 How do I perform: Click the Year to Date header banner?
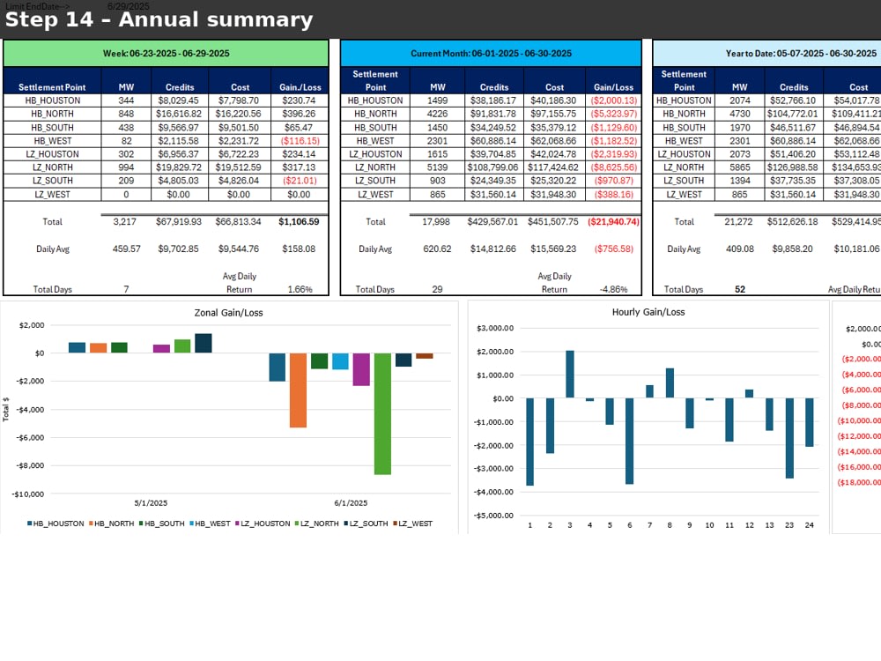pyautogui.click(x=767, y=54)
